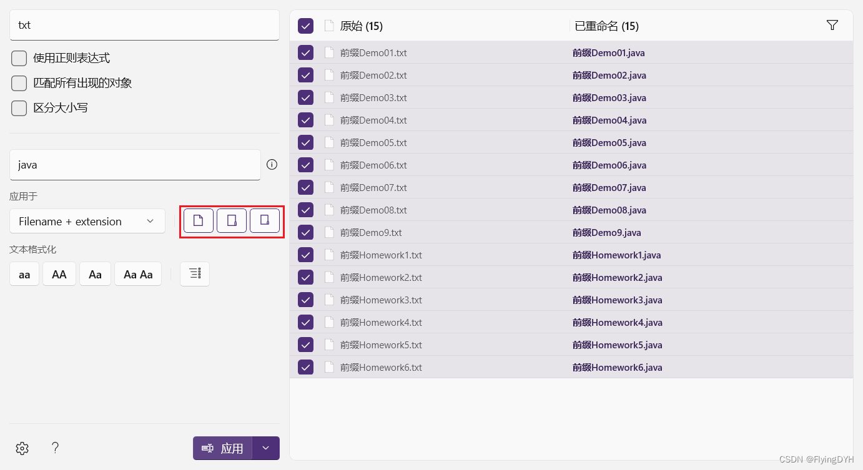Enable the 使用正则表达式 checkbox
This screenshot has height=470, width=863.
[19, 58]
